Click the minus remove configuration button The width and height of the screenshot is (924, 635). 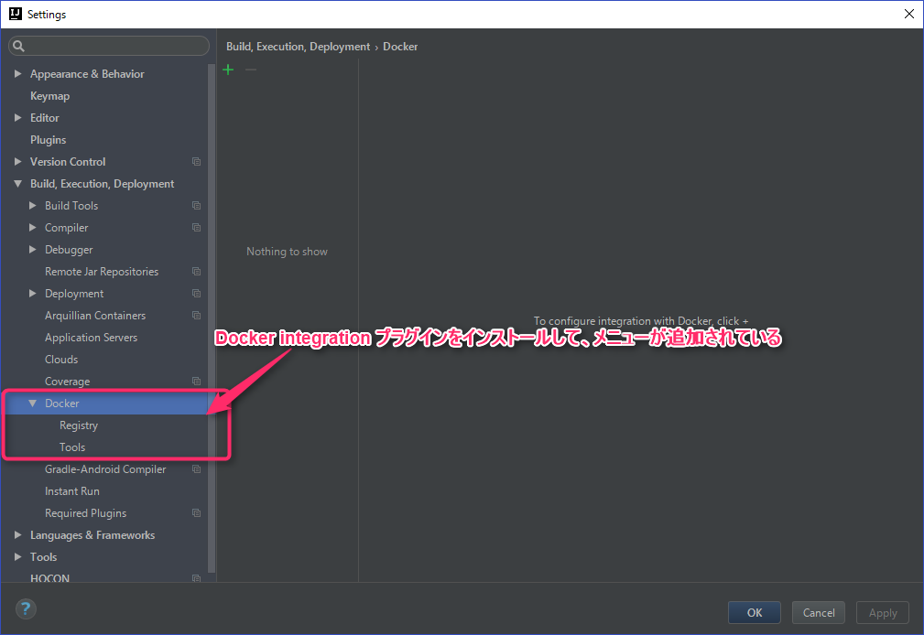[x=251, y=70]
